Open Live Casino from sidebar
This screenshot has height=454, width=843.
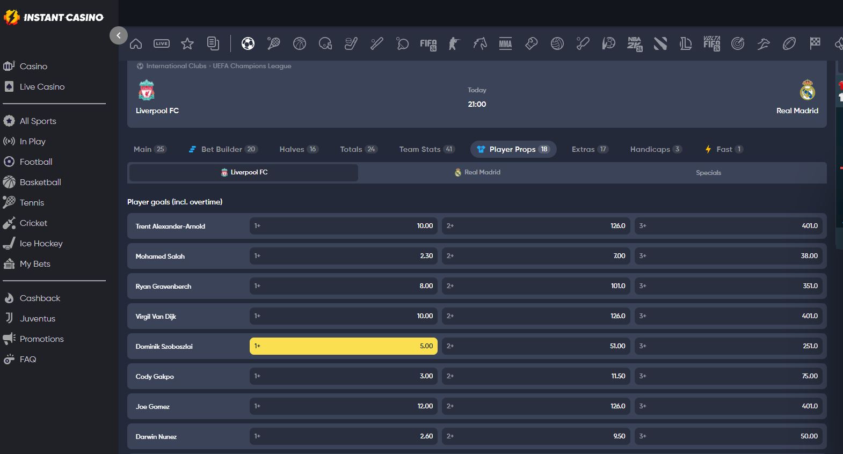(42, 86)
